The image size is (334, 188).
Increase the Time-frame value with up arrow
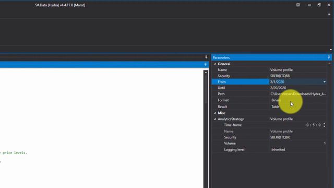324,124
